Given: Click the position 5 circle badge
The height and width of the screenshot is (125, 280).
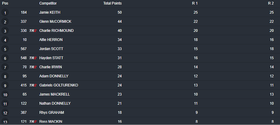Looking at the screenshot, I should (x=5, y=49).
